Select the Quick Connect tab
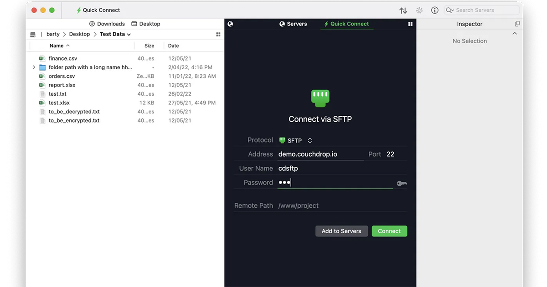The width and height of the screenshot is (547, 287). tap(346, 24)
